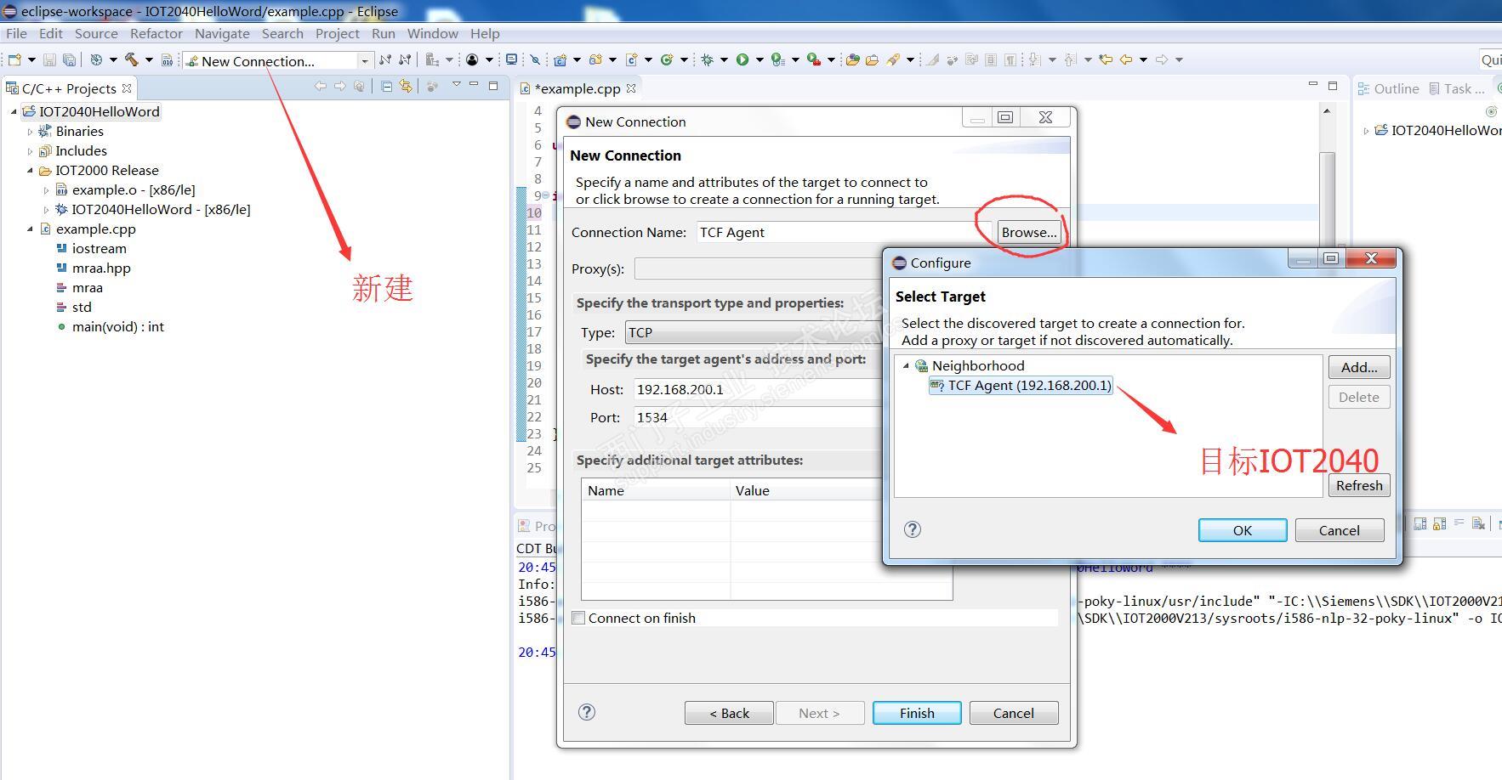The width and height of the screenshot is (1502, 780).
Task: Open the Window menu
Action: coord(432,33)
